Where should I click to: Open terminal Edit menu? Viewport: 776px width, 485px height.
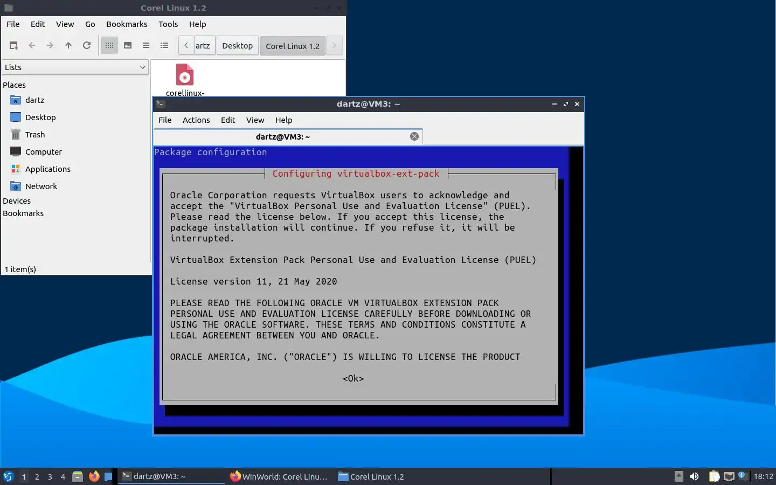pyautogui.click(x=228, y=120)
